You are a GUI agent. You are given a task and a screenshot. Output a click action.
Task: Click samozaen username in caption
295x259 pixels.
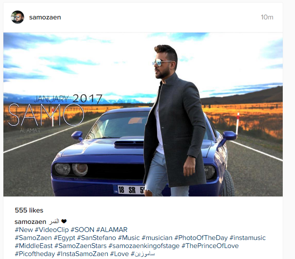(x=30, y=222)
